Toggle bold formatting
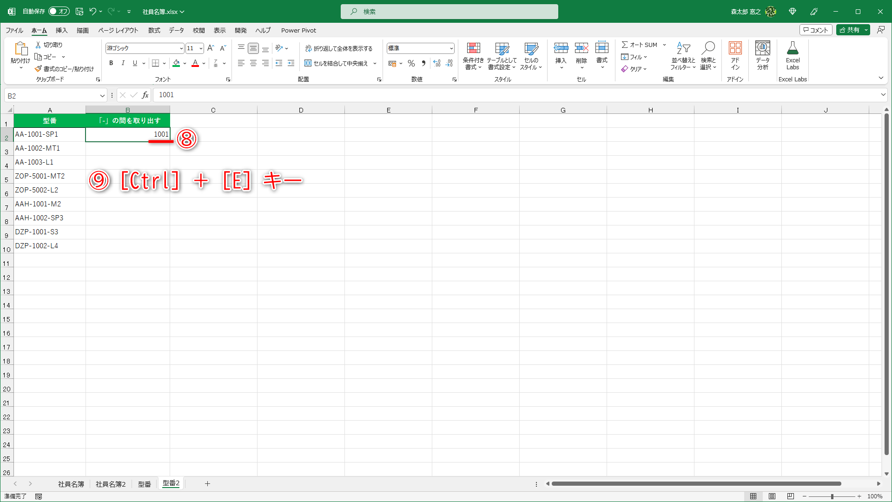Viewport: 892px width, 502px height. [111, 63]
